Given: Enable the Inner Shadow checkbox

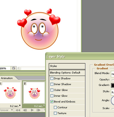Looking at the screenshot, I should point(52,84).
